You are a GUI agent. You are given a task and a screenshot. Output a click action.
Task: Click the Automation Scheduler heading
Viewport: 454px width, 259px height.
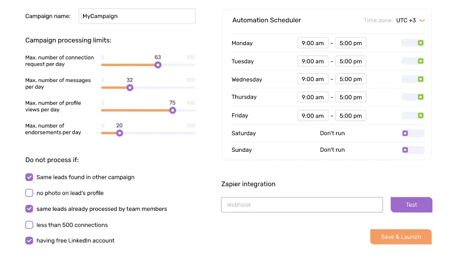[x=266, y=21]
